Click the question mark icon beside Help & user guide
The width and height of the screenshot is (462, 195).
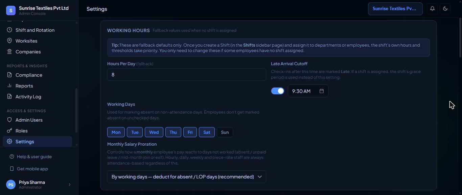click(x=12, y=157)
